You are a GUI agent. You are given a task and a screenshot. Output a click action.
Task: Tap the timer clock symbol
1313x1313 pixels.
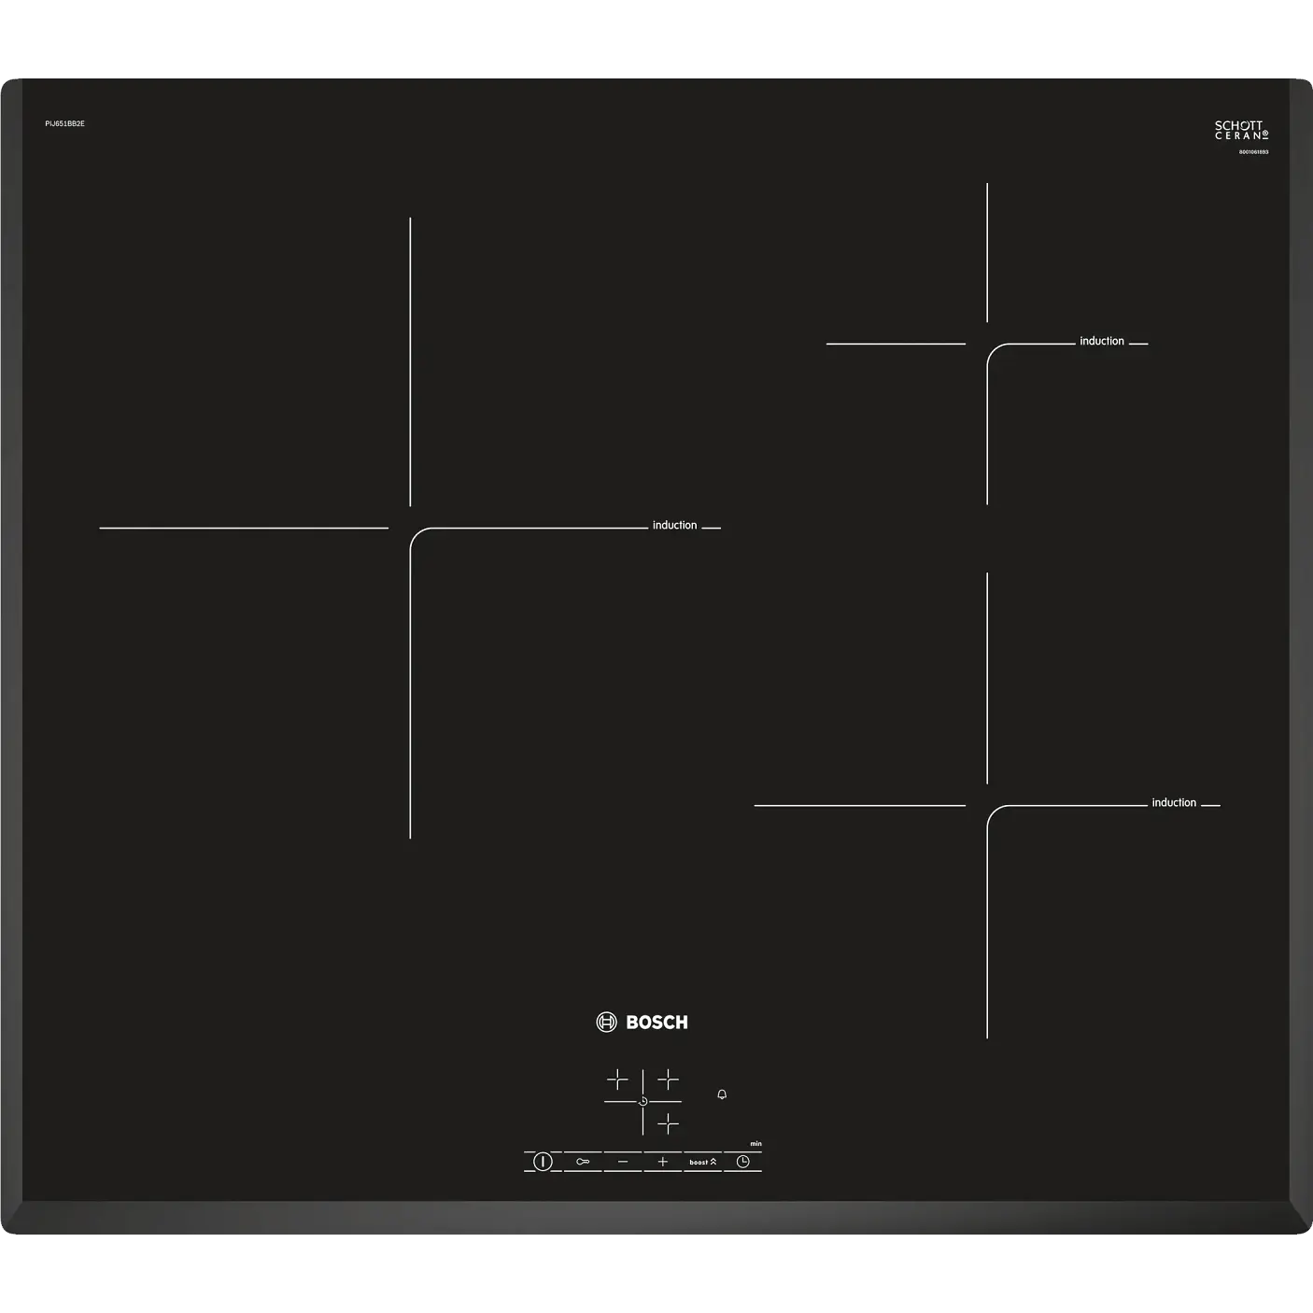tap(743, 1162)
